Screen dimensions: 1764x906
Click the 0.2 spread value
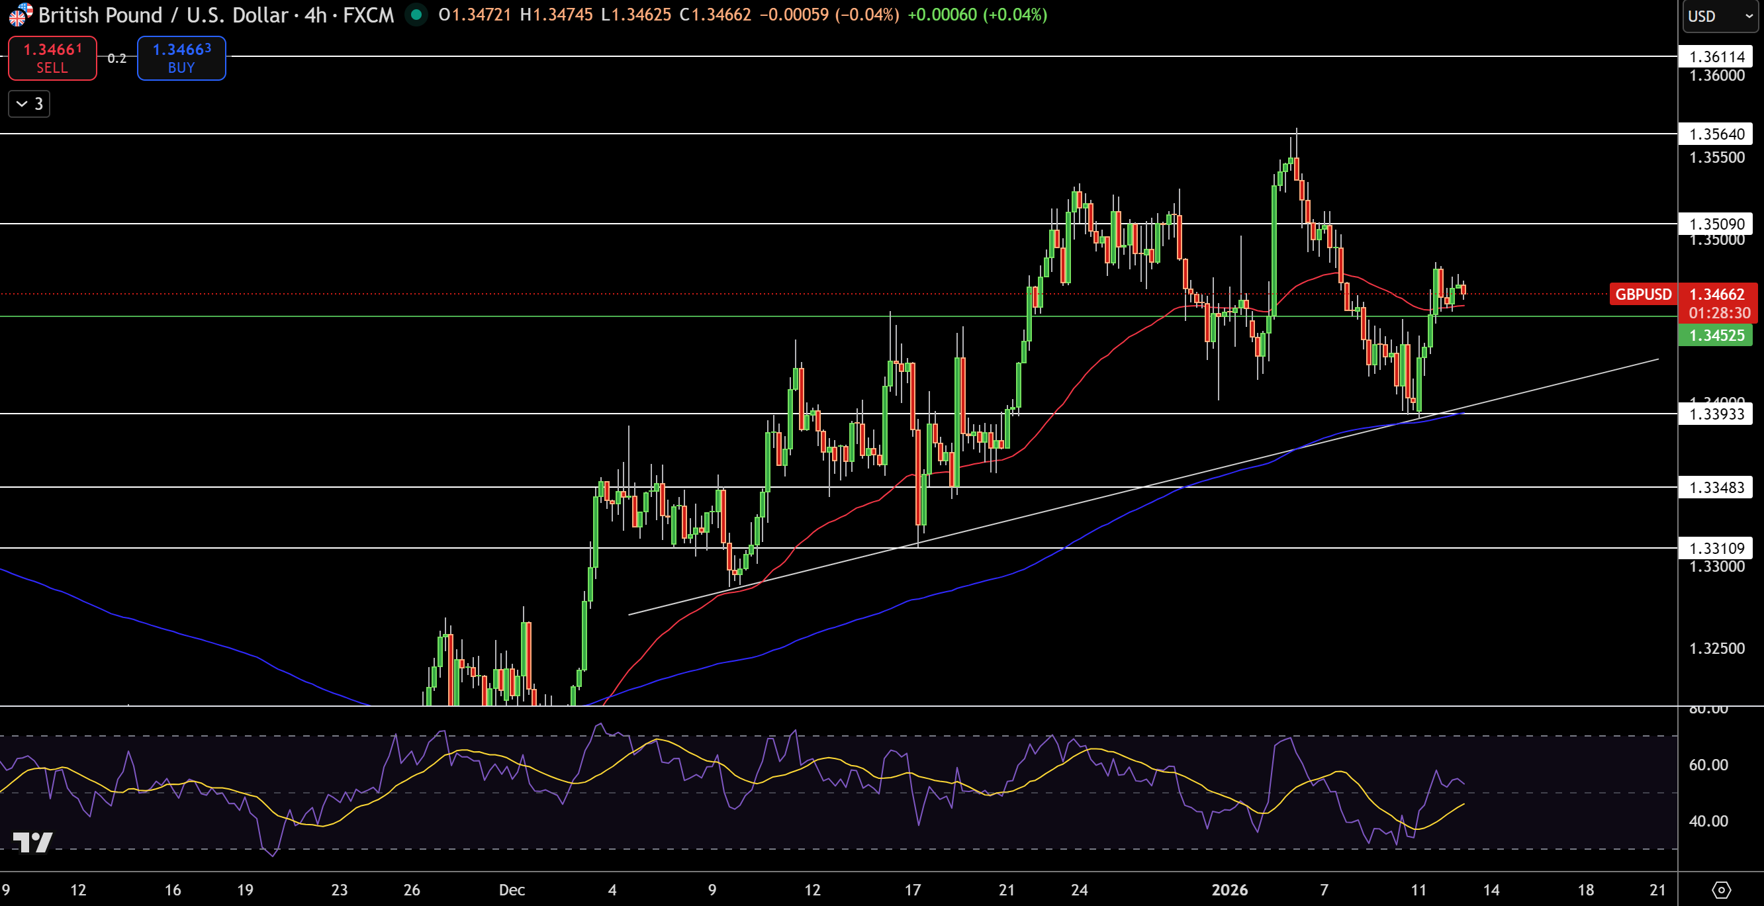click(117, 58)
